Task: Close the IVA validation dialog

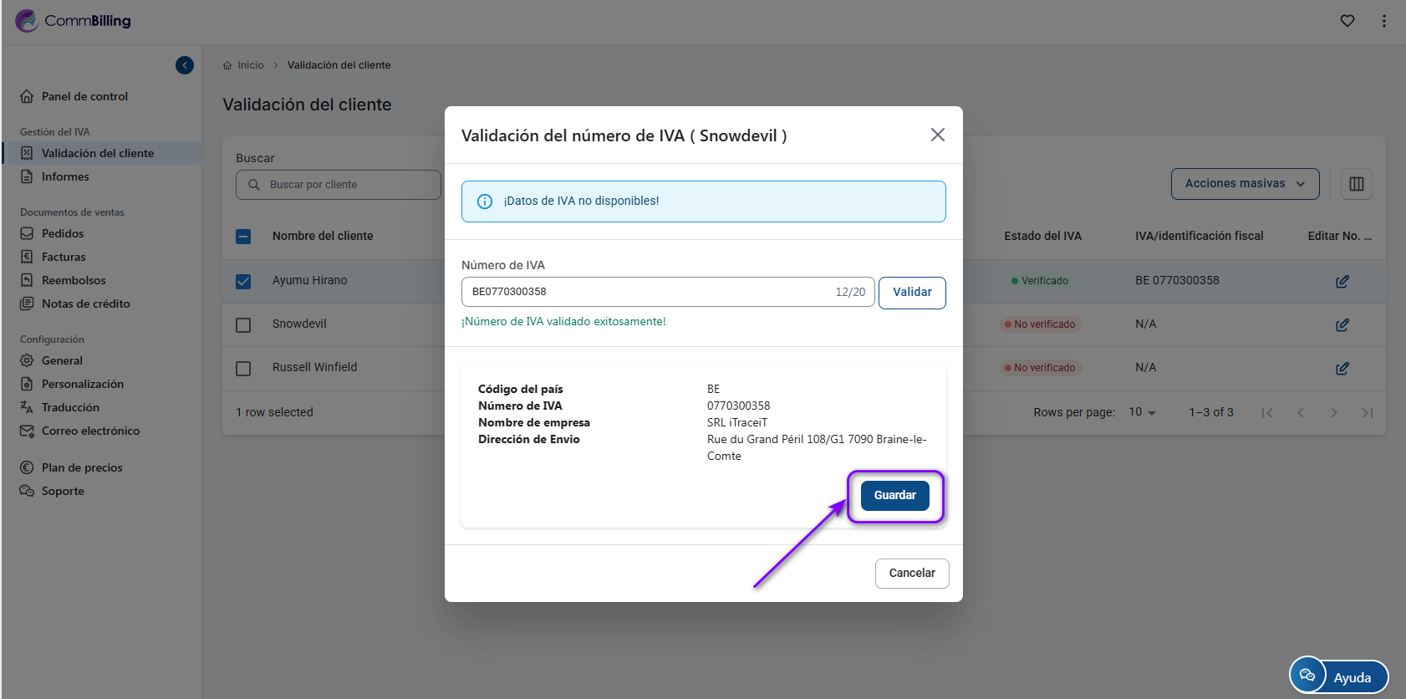Action: (937, 135)
